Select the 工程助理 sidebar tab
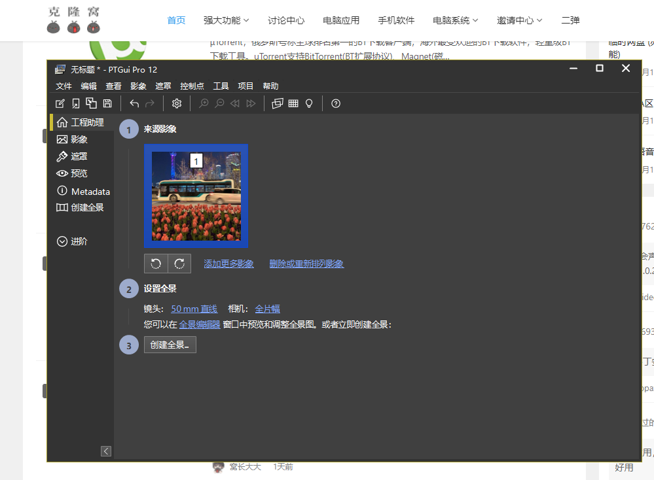Image resolution: width=654 pixels, height=480 pixels. click(81, 122)
